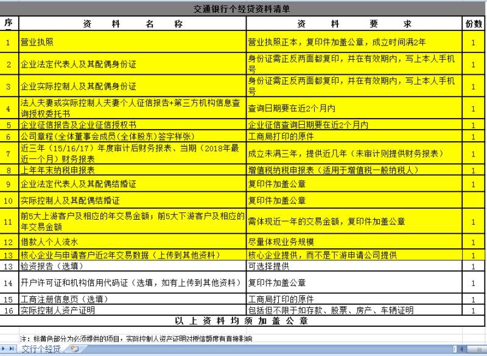This screenshot has width=487, height=356.
Task: Click the 份数 value for 借款人个人流水 row
Action: (474, 242)
